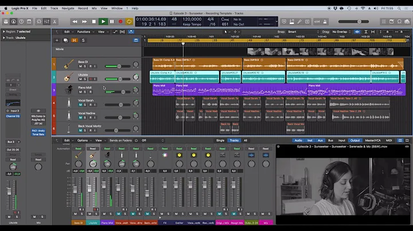Filter mixer by Master/VCA channels
The height and width of the screenshot is (231, 413).
(x=373, y=141)
